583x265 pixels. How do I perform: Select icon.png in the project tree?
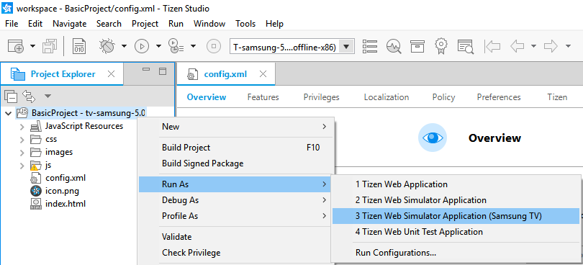coord(62,191)
